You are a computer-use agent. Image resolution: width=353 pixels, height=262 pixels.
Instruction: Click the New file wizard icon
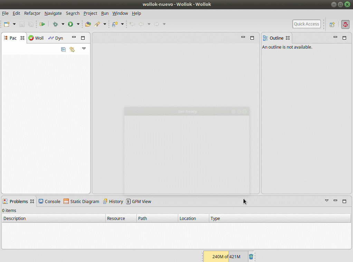click(x=7, y=24)
